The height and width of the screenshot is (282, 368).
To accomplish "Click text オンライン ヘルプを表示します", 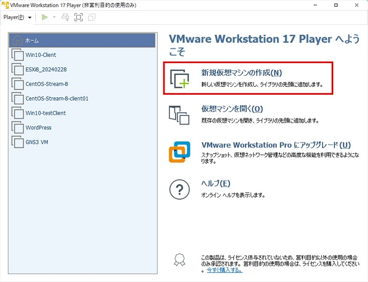I will tap(233, 195).
